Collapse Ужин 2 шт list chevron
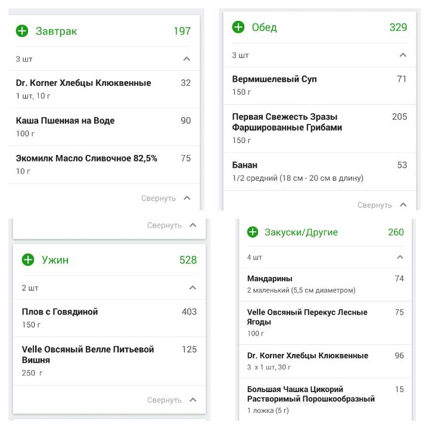This screenshot has width=429, height=429. click(192, 288)
